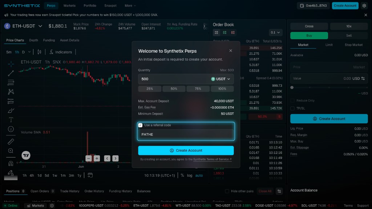Open wallet 0xe4b3..B743 menu
The image size is (372, 209).
(314, 5)
